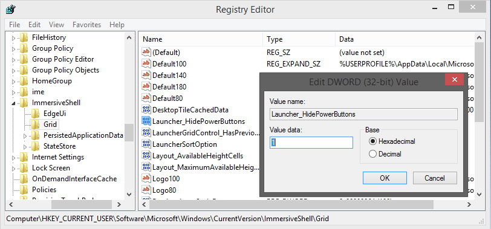Select the Default180 value name
The image size is (491, 229).
click(x=169, y=86)
